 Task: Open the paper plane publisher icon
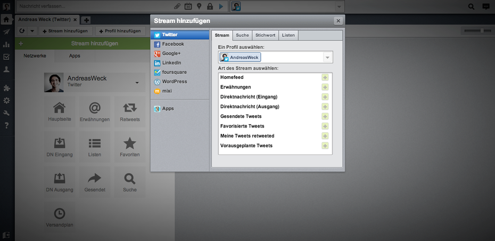[6, 32]
